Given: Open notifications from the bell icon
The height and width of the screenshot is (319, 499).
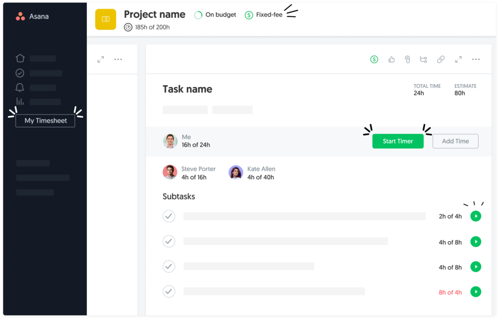Looking at the screenshot, I should pos(19,87).
